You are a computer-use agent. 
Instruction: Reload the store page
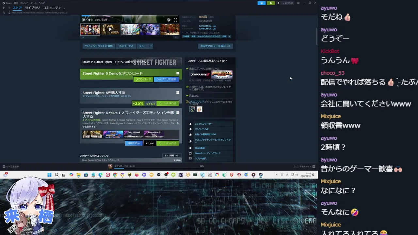[x=4, y=13]
